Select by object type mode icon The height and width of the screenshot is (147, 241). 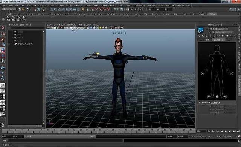coord(38,9)
